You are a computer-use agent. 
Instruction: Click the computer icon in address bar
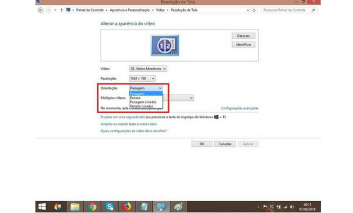pos(68,10)
